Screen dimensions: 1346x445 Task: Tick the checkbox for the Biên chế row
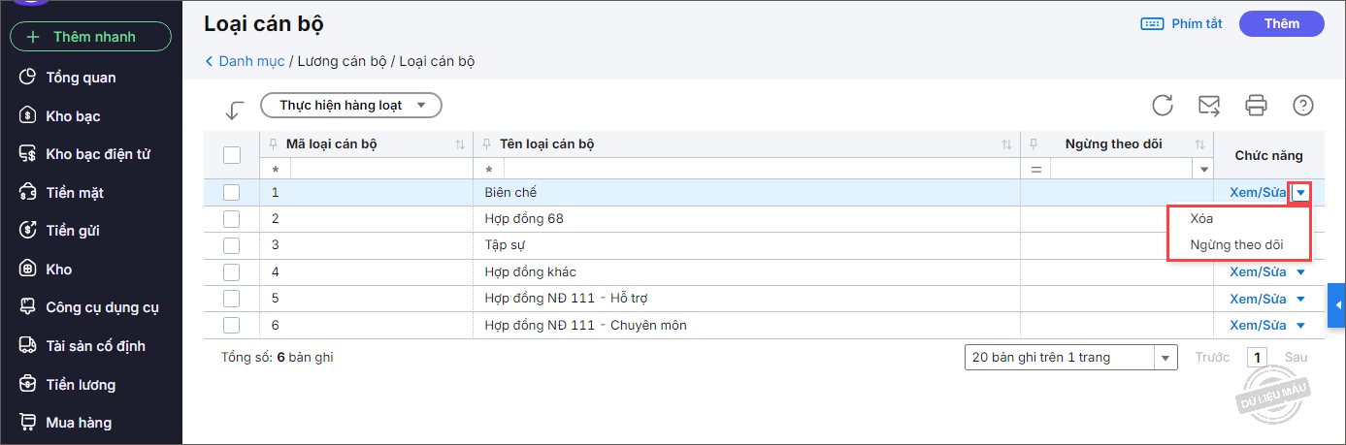[232, 192]
